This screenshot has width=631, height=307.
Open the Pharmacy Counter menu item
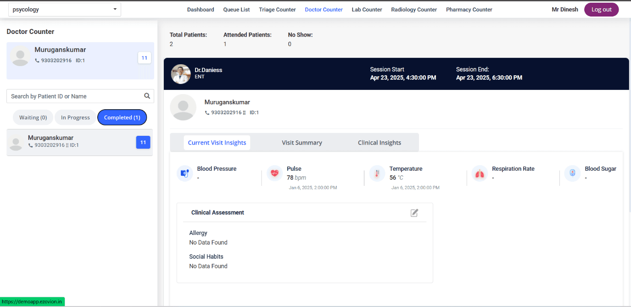[x=469, y=10]
